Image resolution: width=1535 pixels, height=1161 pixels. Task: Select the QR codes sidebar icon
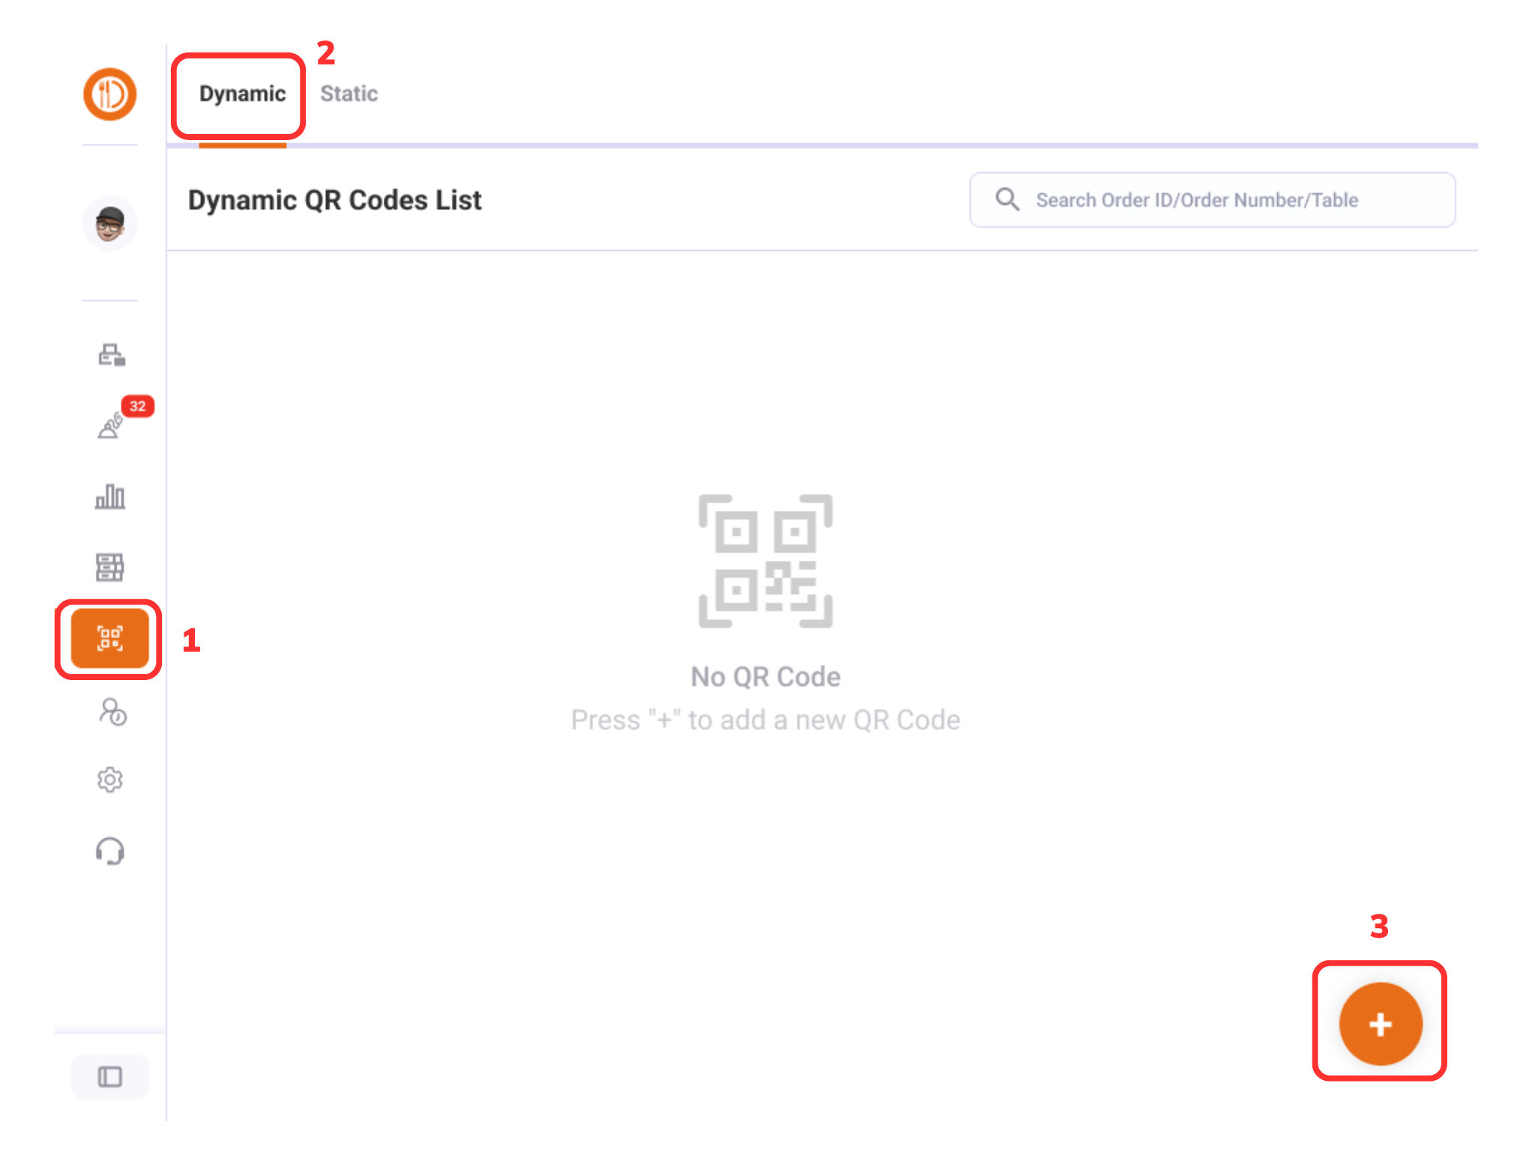click(x=109, y=638)
